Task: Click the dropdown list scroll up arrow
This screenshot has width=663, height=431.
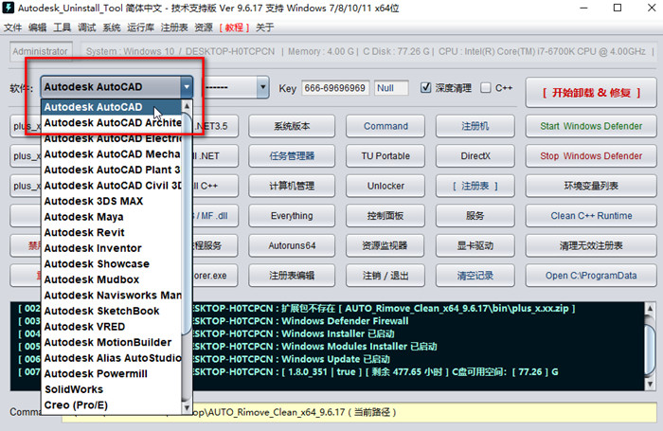Action: (x=187, y=105)
